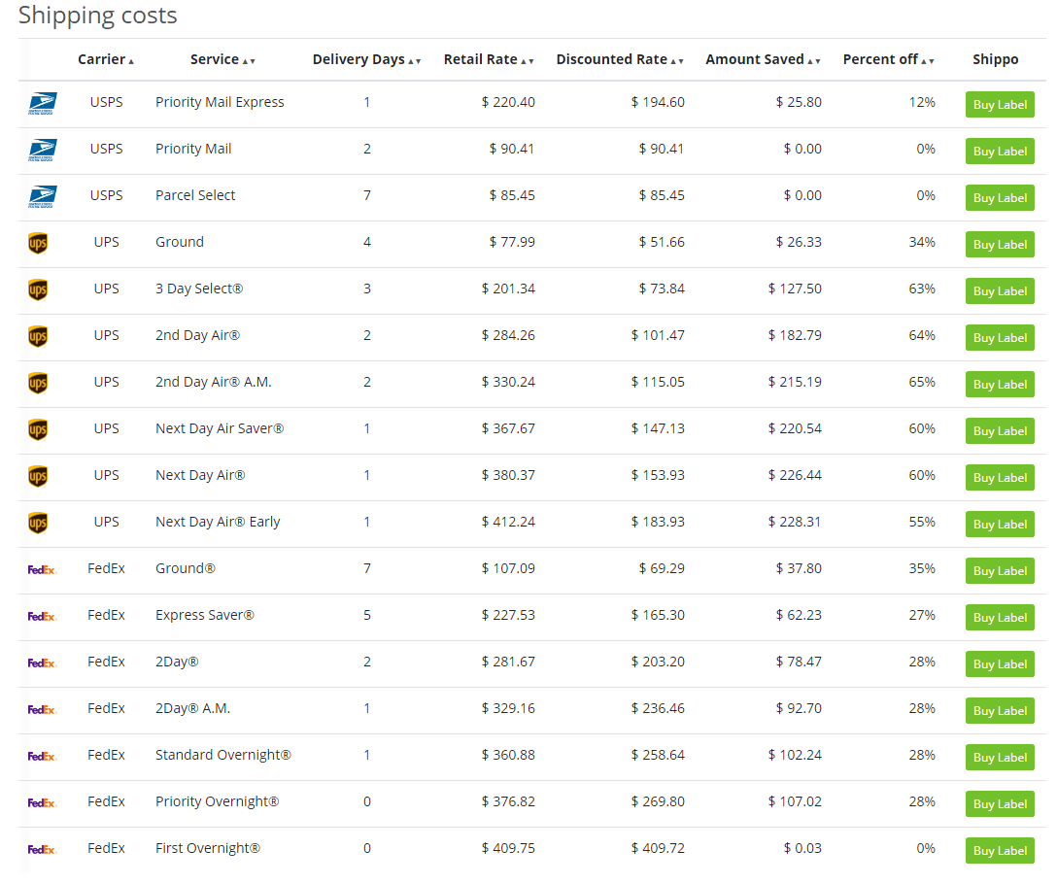
Task: Click retail rate $ 409.75
Action: pos(508,848)
